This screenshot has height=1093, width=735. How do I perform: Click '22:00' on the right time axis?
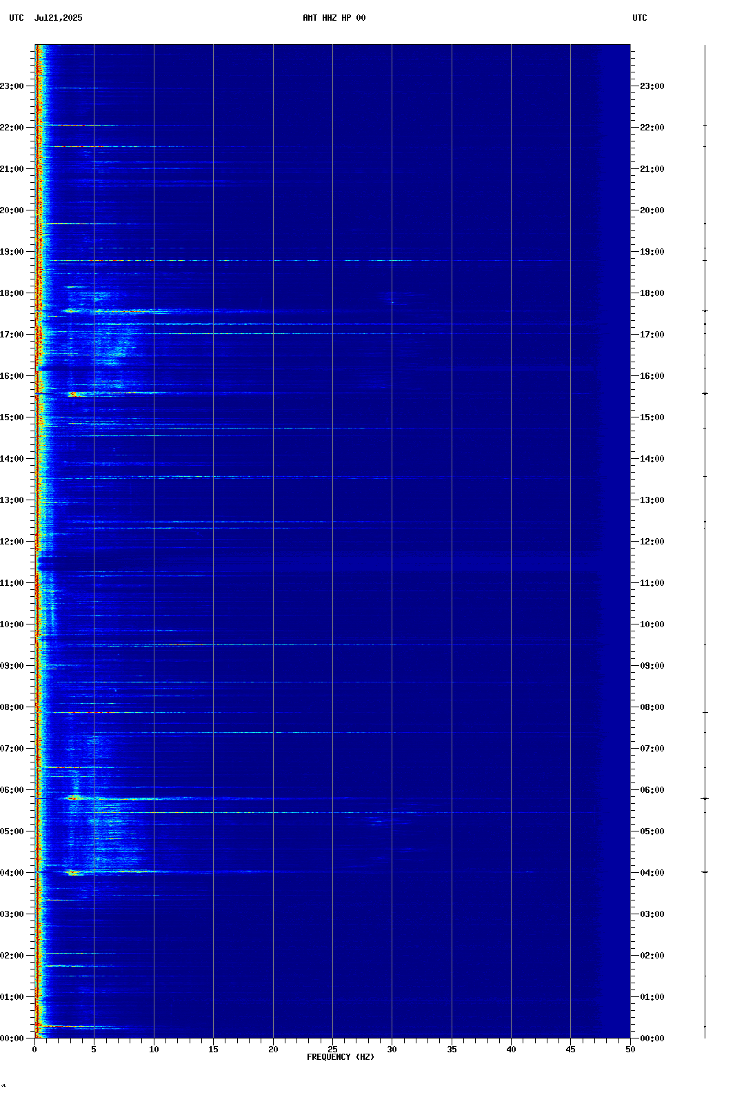(x=652, y=128)
